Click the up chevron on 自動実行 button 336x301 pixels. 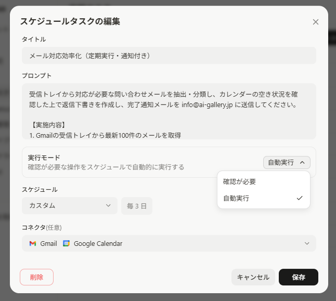(302, 163)
